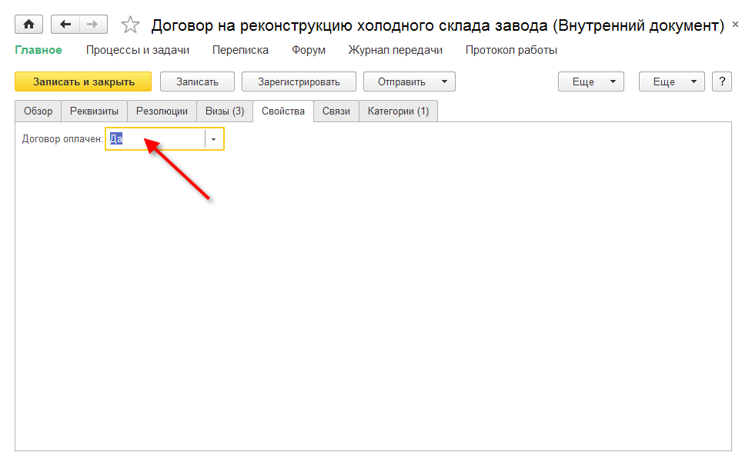Click the Записать и закрыть button
This screenshot has height=462, width=752.
point(83,81)
